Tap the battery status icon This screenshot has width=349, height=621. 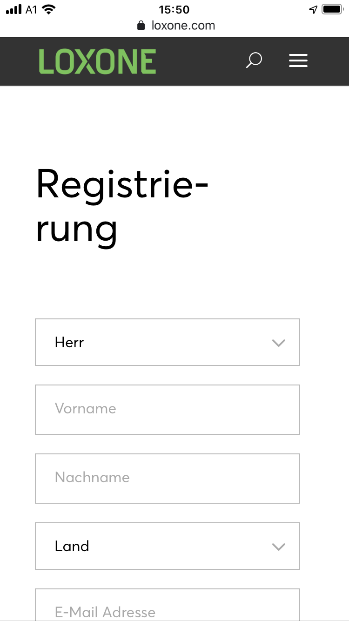332,9
